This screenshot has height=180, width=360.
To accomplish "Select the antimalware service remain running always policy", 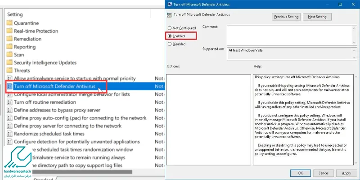I will click(x=79, y=157).
